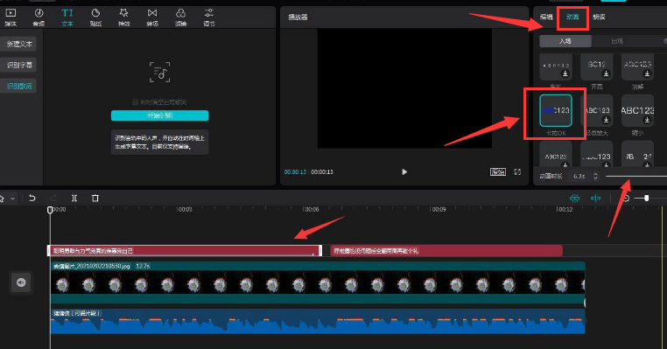Open the 音频 audio panel icon
Viewport: 667px width, 349px height.
(x=39, y=17)
